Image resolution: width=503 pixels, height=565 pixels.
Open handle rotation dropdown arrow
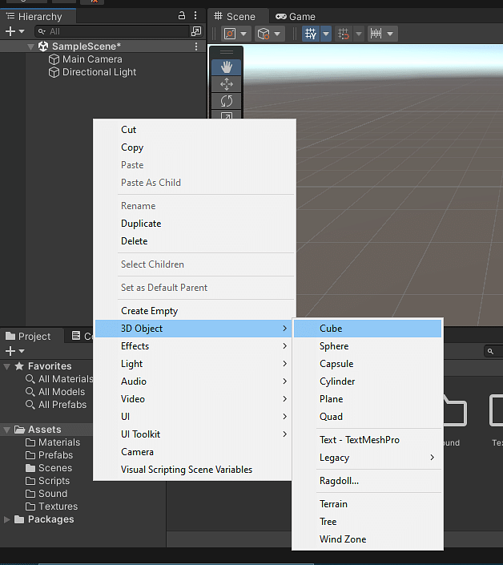277,34
